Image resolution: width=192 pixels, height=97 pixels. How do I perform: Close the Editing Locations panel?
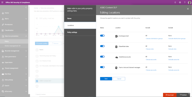[x=188, y=9]
